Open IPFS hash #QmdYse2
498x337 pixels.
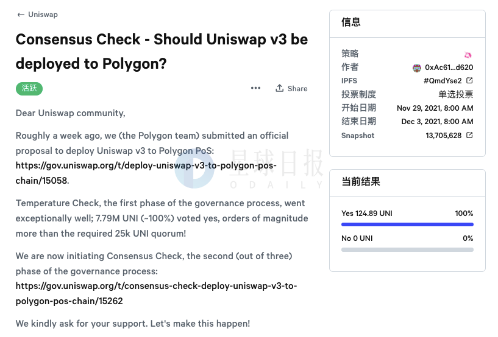443,81
